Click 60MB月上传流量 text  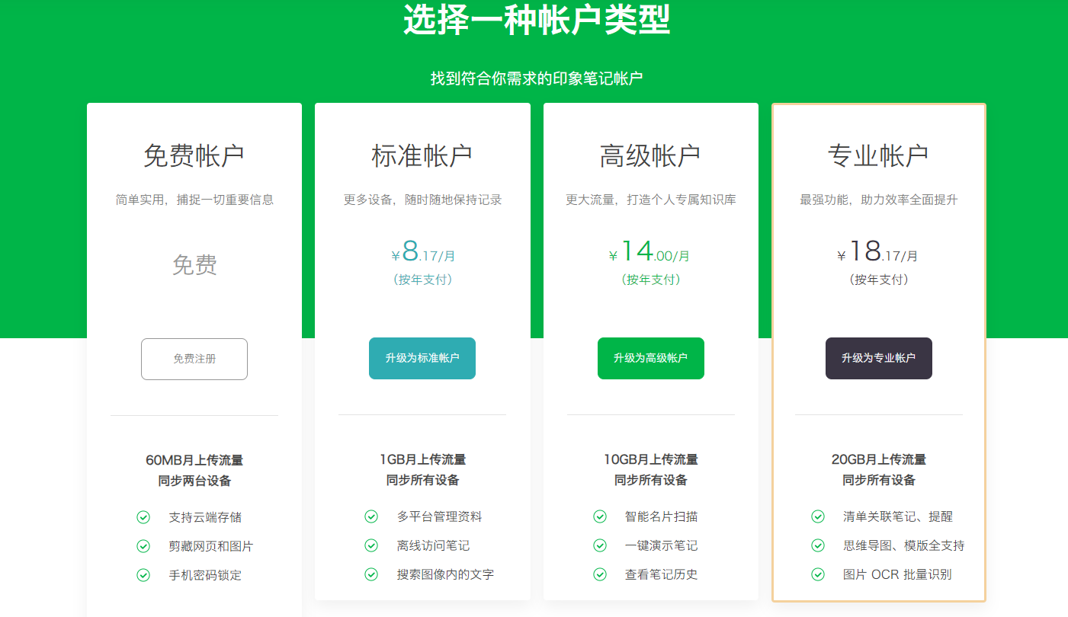pyautogui.click(x=194, y=460)
